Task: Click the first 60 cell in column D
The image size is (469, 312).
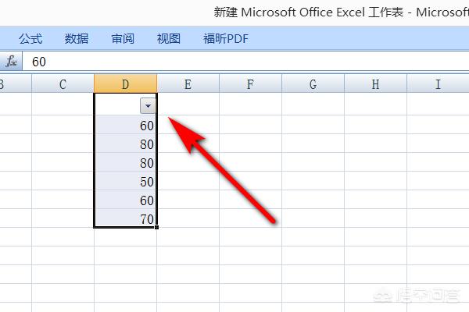Action: click(x=125, y=125)
